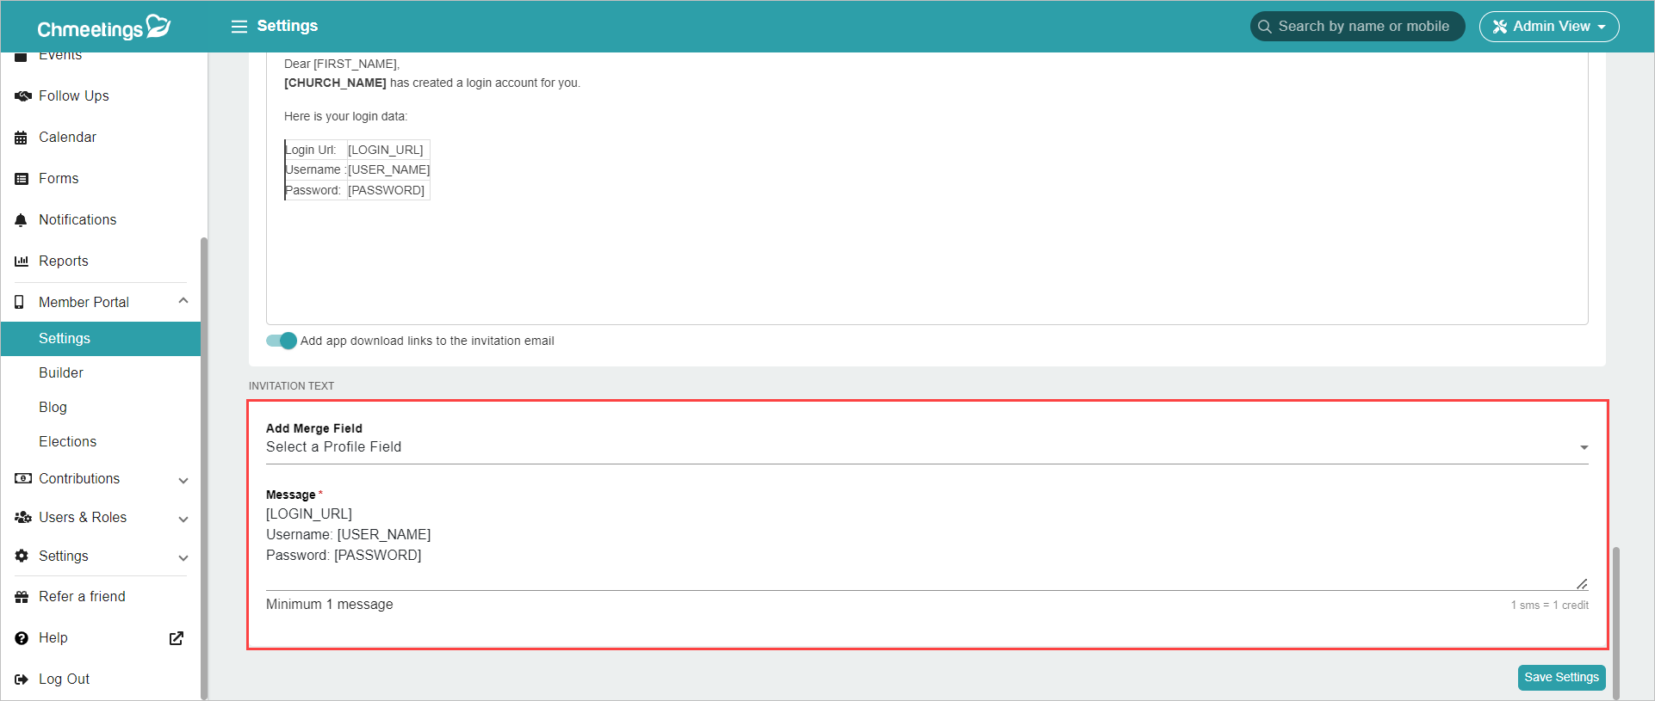Viewport: 1655px width, 701px height.
Task: Click the main page vertical scrollbar
Action: click(x=1616, y=623)
